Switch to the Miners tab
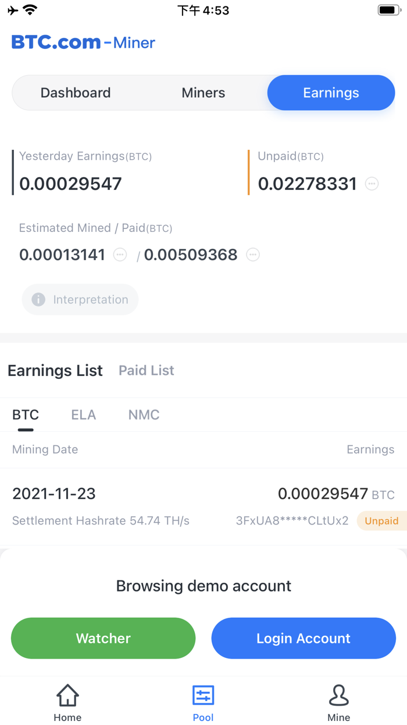The width and height of the screenshot is (407, 725). point(203,92)
